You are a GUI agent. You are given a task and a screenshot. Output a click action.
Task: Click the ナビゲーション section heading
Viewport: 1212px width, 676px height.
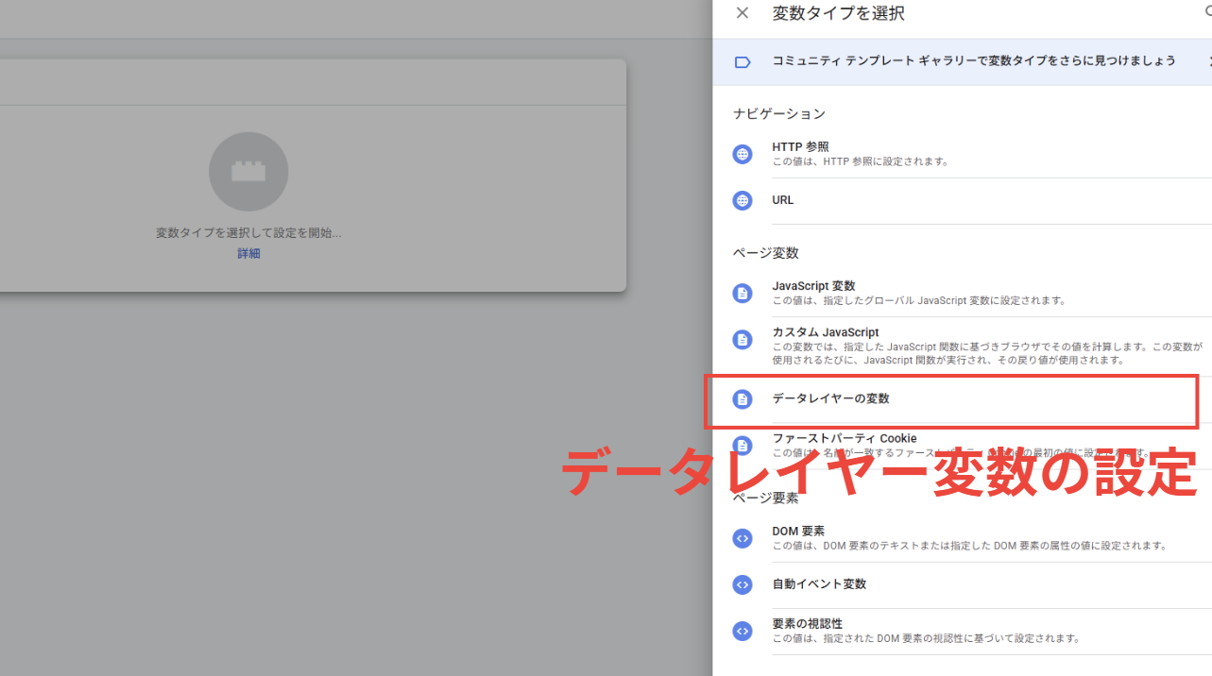779,113
